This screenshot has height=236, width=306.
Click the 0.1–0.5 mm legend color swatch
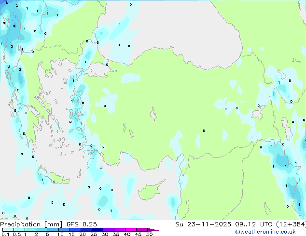pyautogui.click(x=8, y=230)
